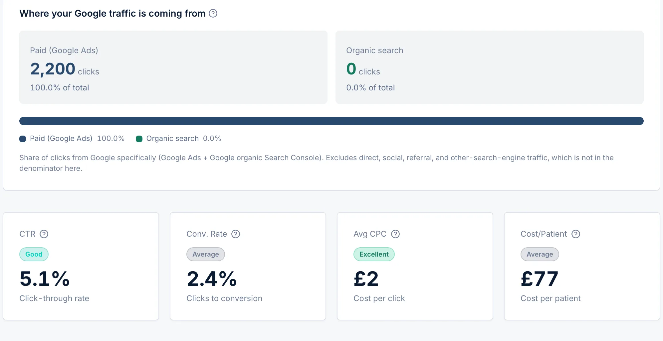Click the CTR card label
The image size is (663, 341).
[x=27, y=234]
